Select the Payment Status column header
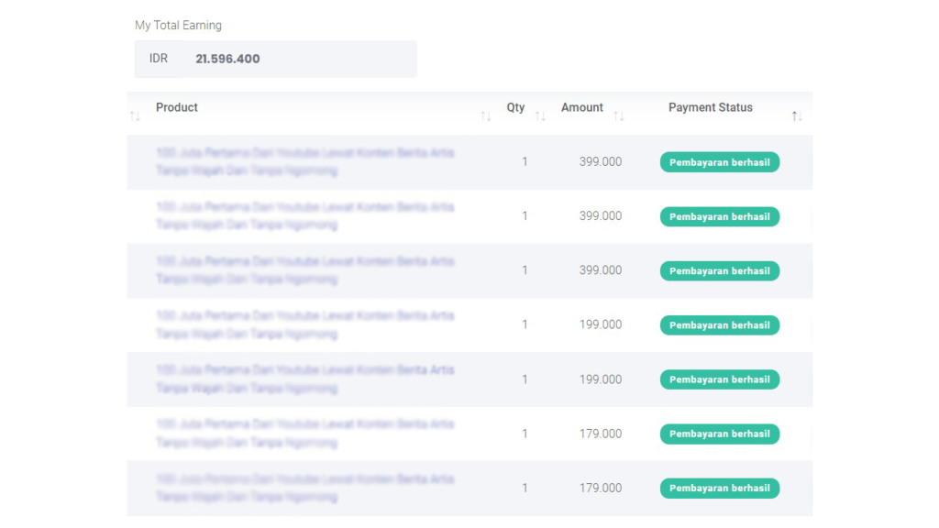The width and height of the screenshot is (939, 528). tap(710, 107)
